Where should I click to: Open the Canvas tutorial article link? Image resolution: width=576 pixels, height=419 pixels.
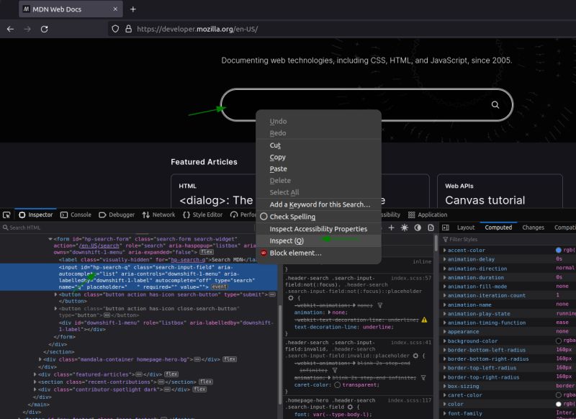coord(485,200)
